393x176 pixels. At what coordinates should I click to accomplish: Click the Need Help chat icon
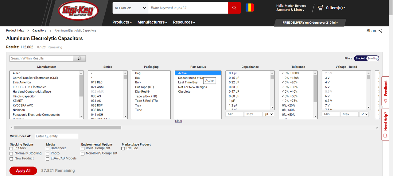(x=386, y=136)
